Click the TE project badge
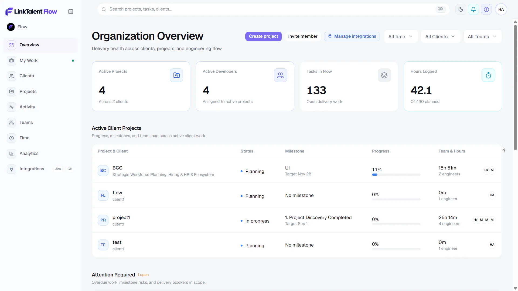 click(103, 245)
